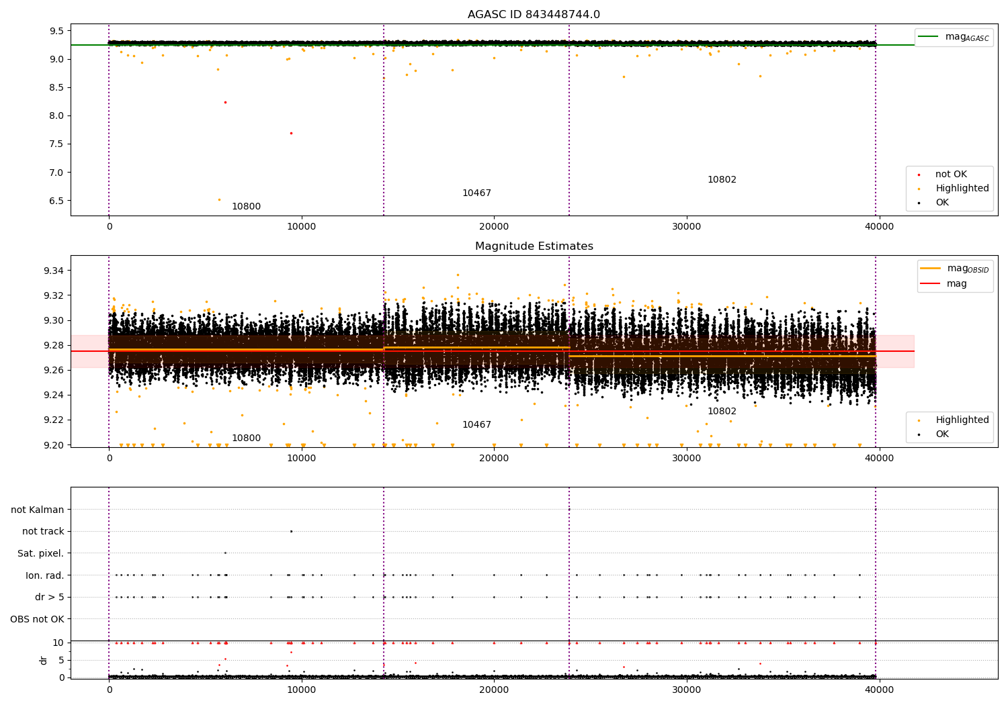Click 'OK' in the Magnitude Estimates legend
Screen dimensions: 1008x705
[942, 434]
